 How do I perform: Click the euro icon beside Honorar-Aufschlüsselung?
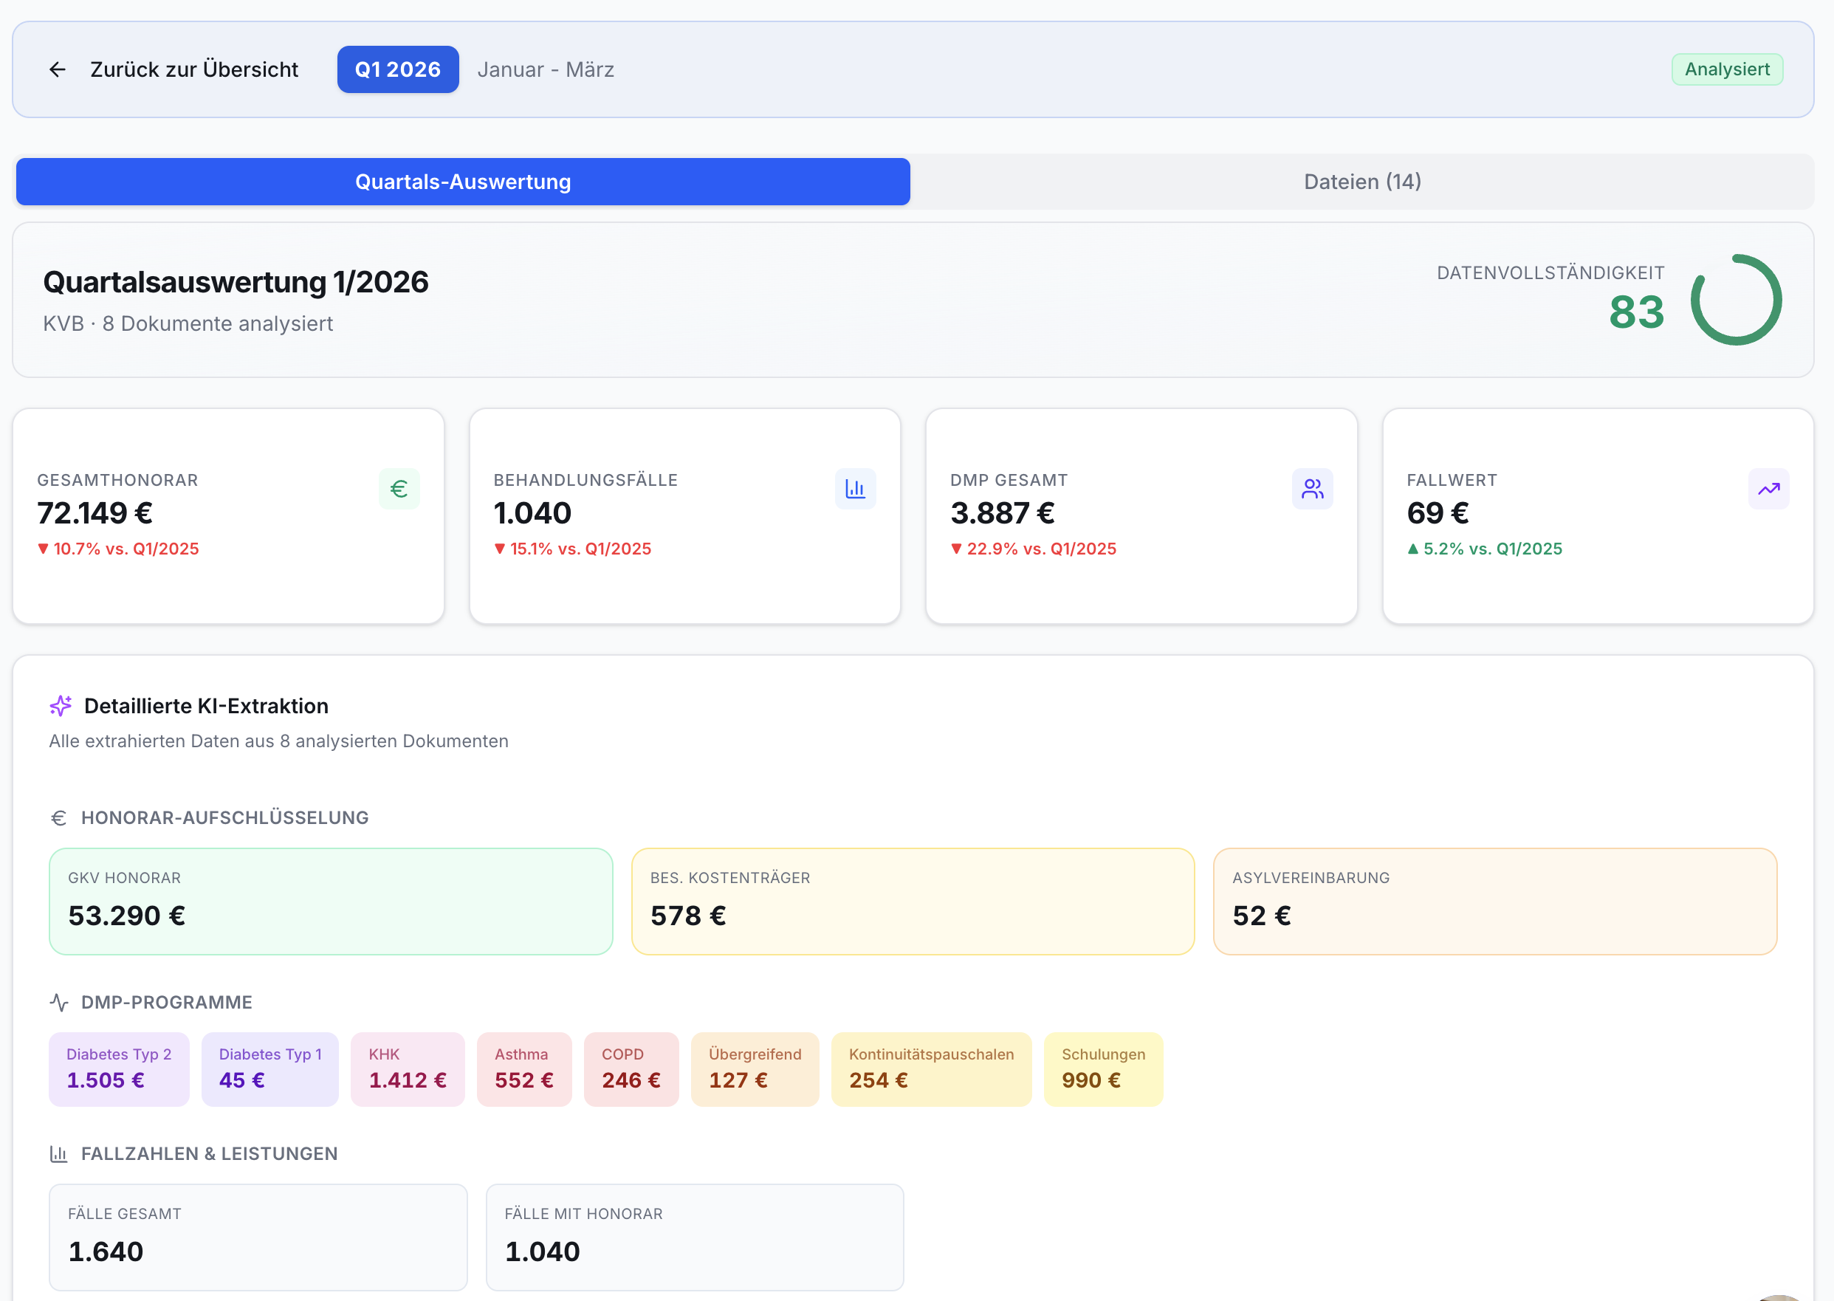[x=58, y=818]
